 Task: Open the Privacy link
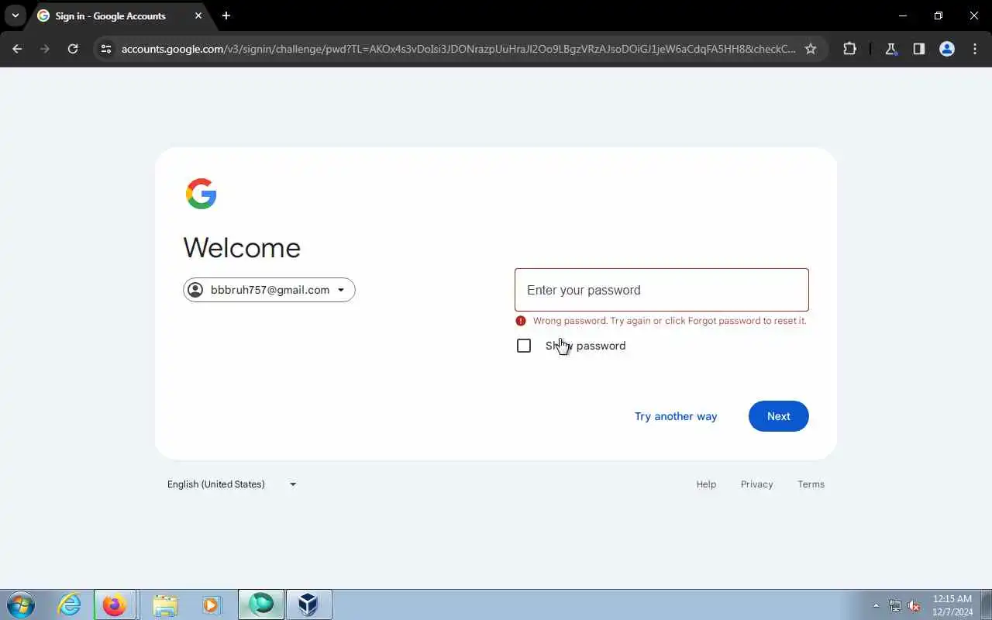[x=757, y=484]
